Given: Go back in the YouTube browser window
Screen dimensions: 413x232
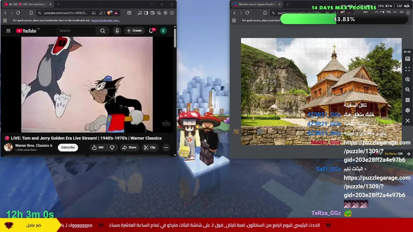Looking at the screenshot, I should coord(5,13).
